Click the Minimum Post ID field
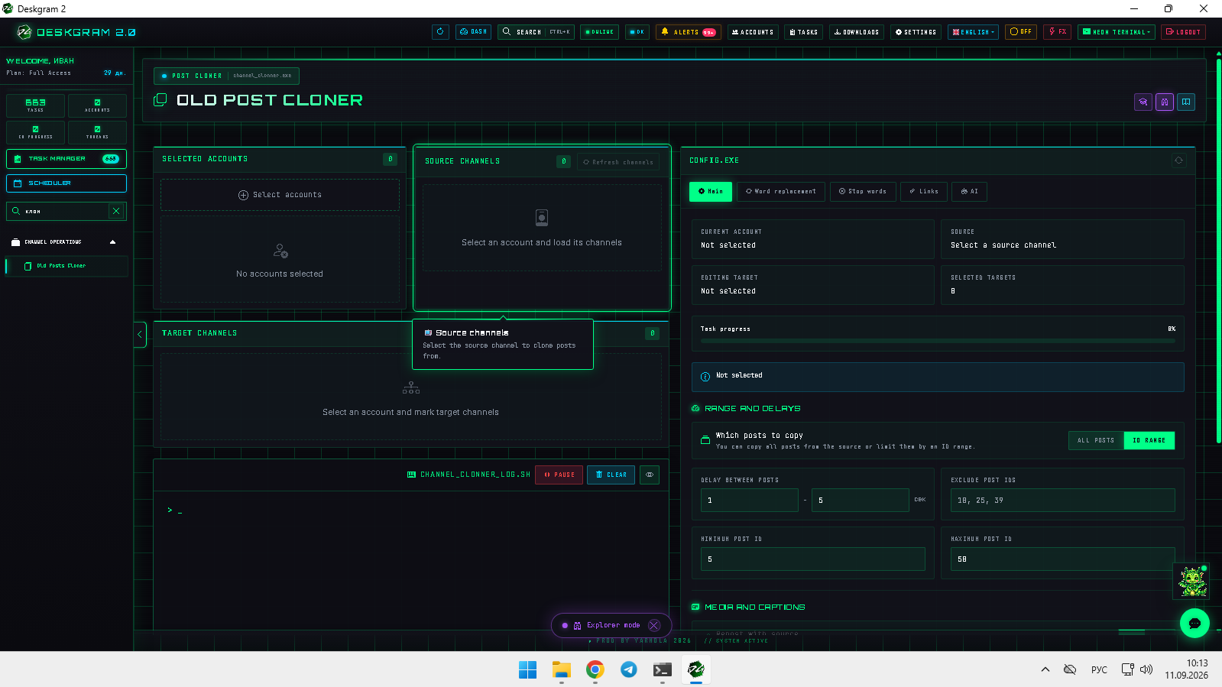This screenshot has width=1222, height=687. point(813,559)
